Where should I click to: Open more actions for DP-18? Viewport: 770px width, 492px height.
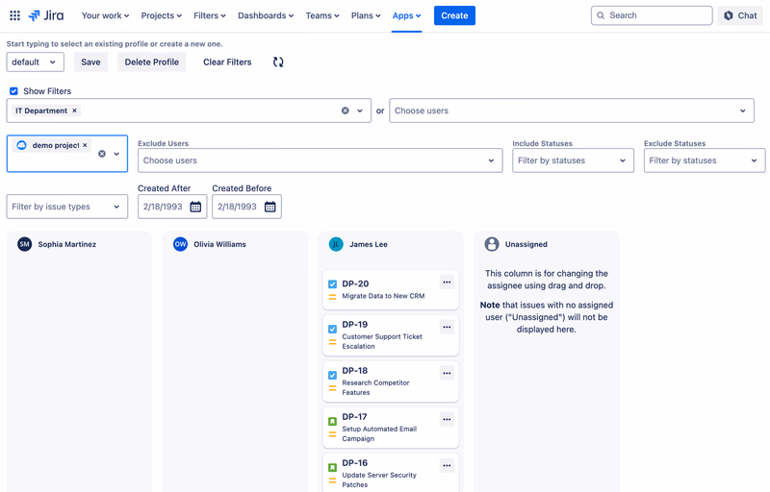pos(447,373)
